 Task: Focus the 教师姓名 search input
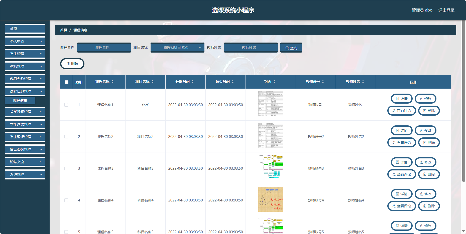251,48
